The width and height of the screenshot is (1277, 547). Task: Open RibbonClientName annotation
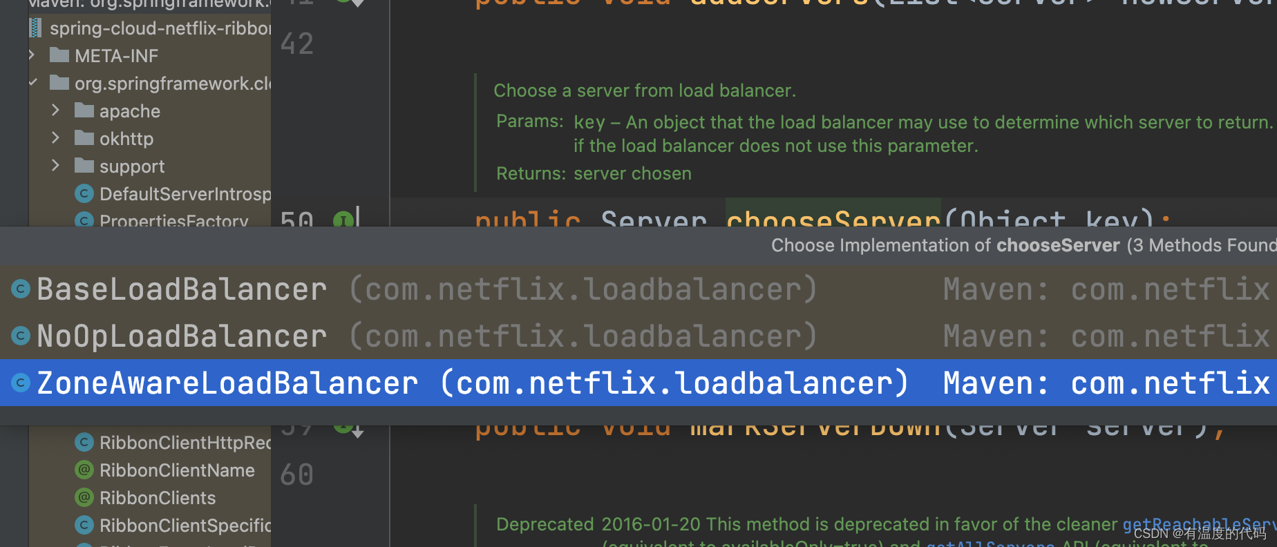tap(177, 470)
